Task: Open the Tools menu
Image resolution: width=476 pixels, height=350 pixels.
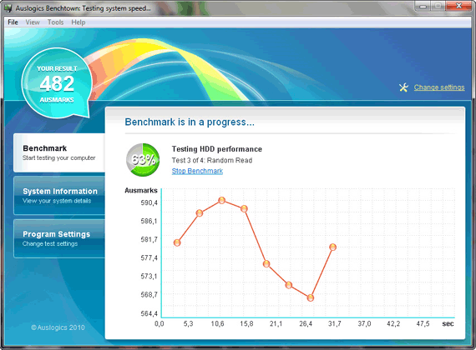Action: point(56,22)
